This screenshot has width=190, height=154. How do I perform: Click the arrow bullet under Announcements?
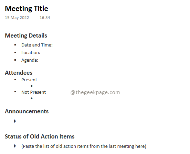pyautogui.click(x=15, y=121)
